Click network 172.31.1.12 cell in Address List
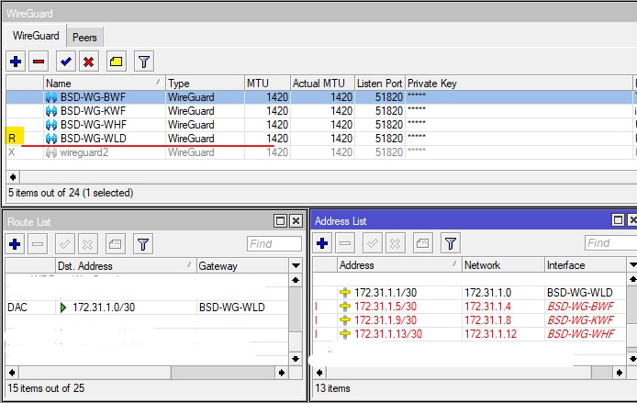 click(x=502, y=334)
